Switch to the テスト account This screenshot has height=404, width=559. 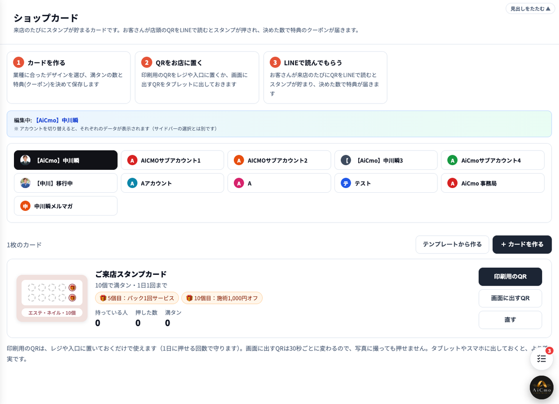tap(386, 183)
